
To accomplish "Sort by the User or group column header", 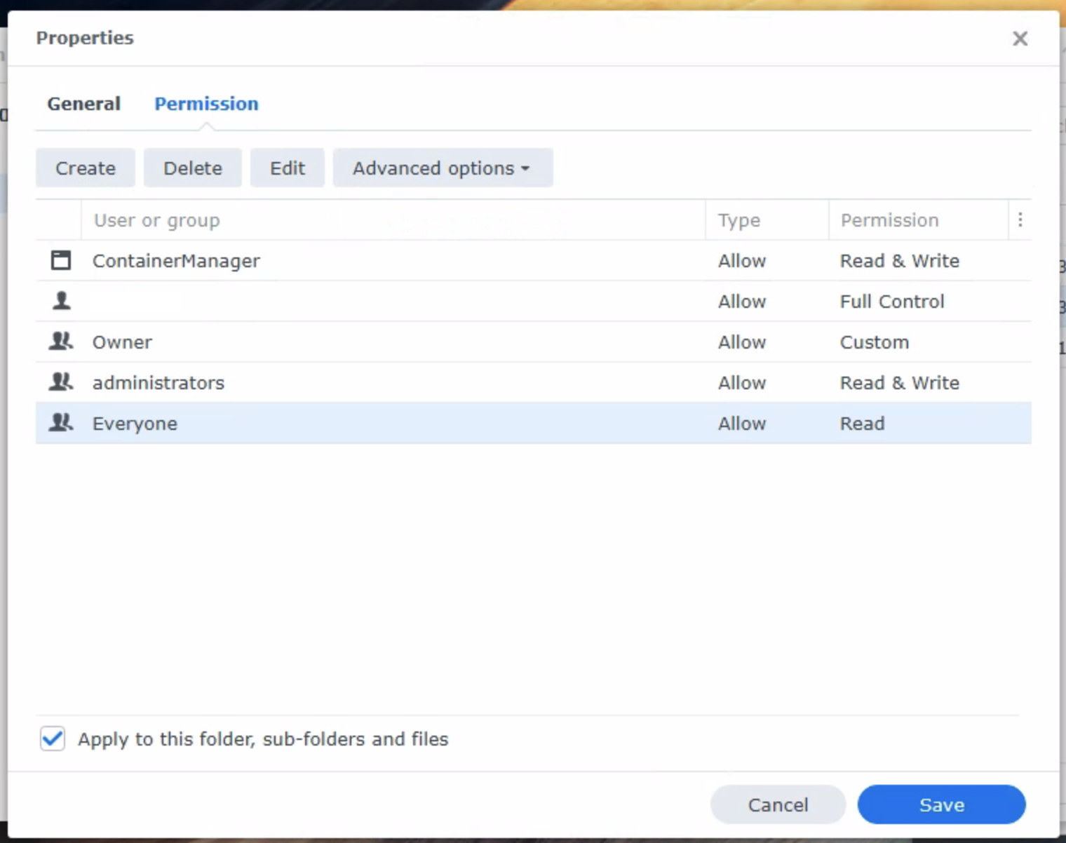I will coord(393,220).
